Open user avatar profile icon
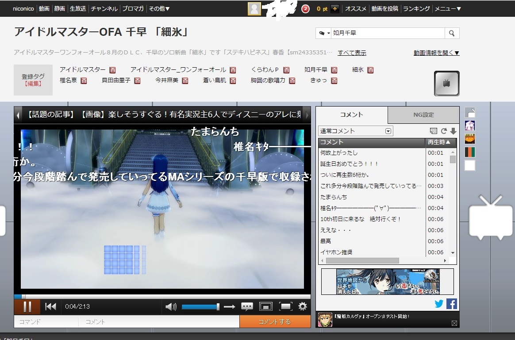This screenshot has width=515, height=340. click(x=254, y=9)
